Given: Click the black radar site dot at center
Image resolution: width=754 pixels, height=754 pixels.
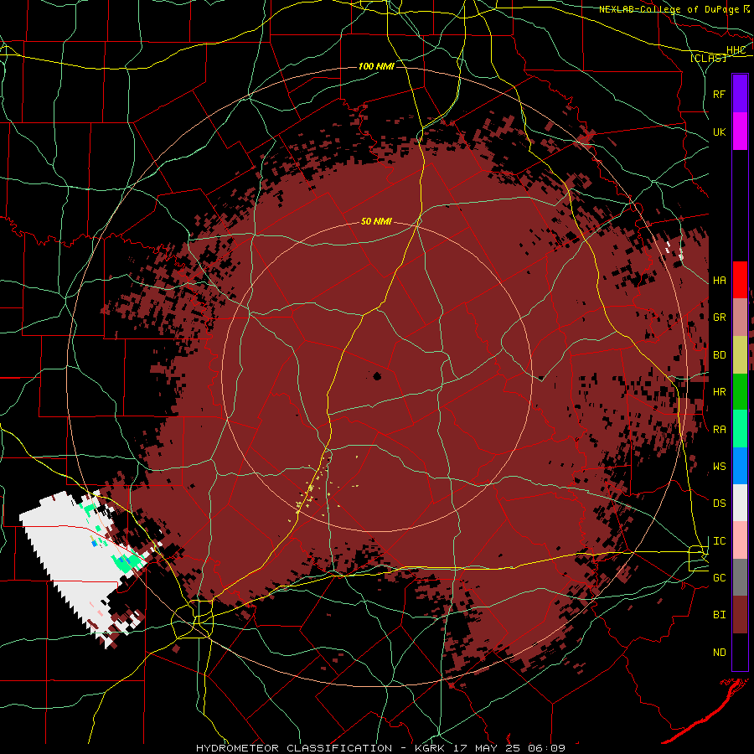Looking at the screenshot, I should tap(377, 376).
